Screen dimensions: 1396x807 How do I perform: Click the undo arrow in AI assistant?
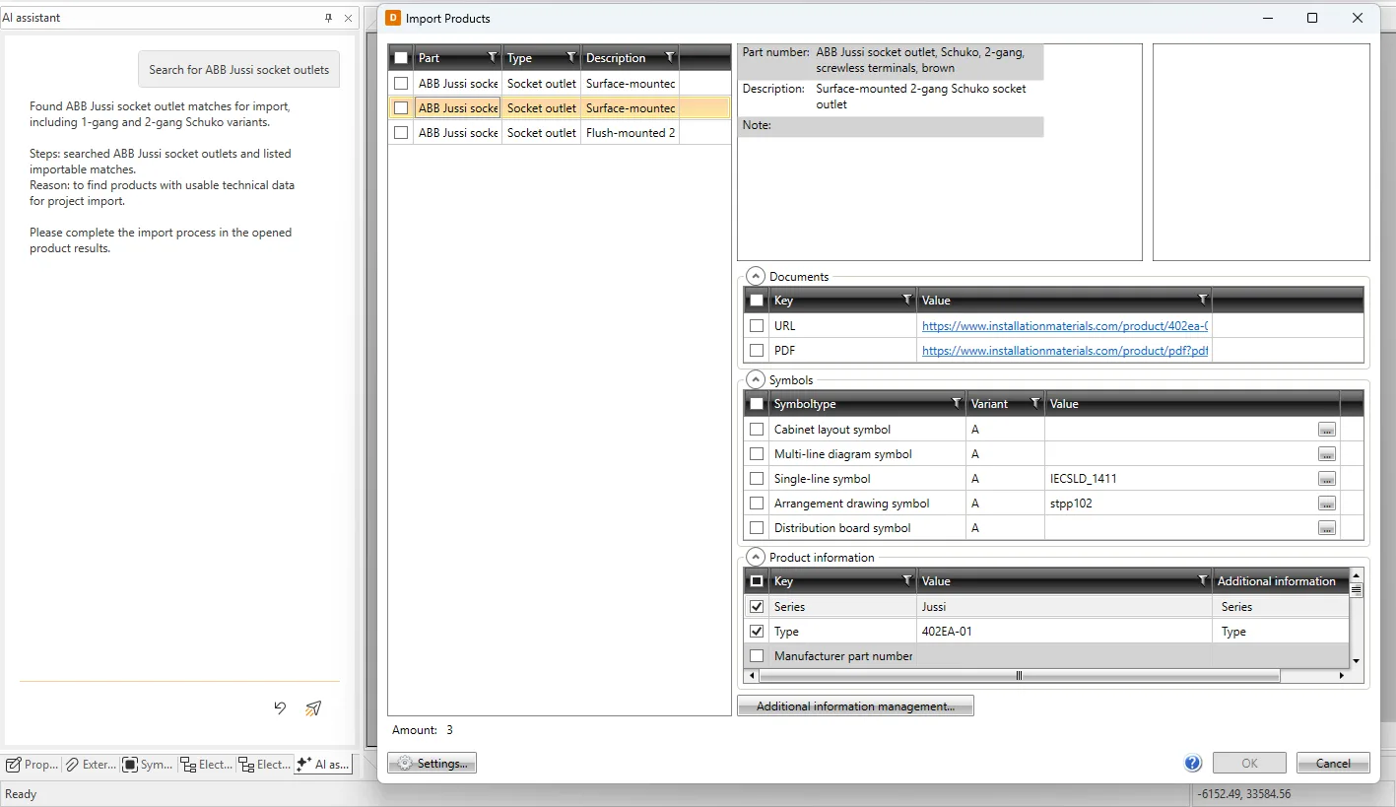(280, 707)
